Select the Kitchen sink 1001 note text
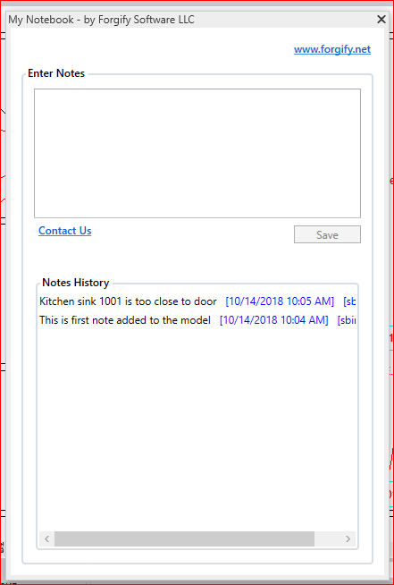Screen dimensions: 394x585 tap(128, 301)
